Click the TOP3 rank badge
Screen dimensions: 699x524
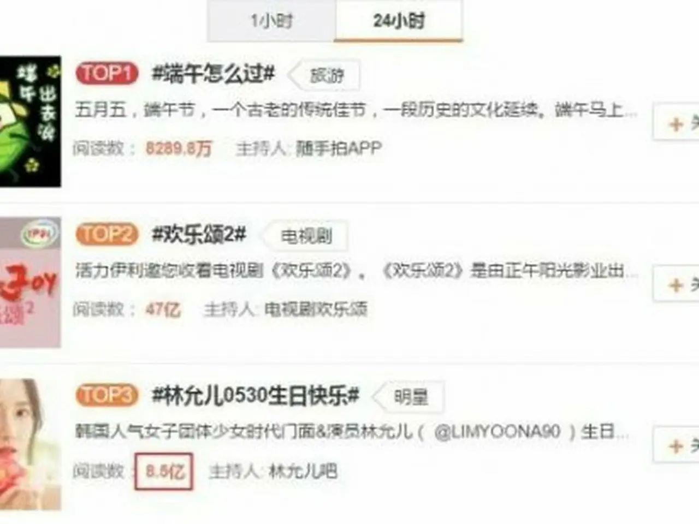pyautogui.click(x=107, y=395)
